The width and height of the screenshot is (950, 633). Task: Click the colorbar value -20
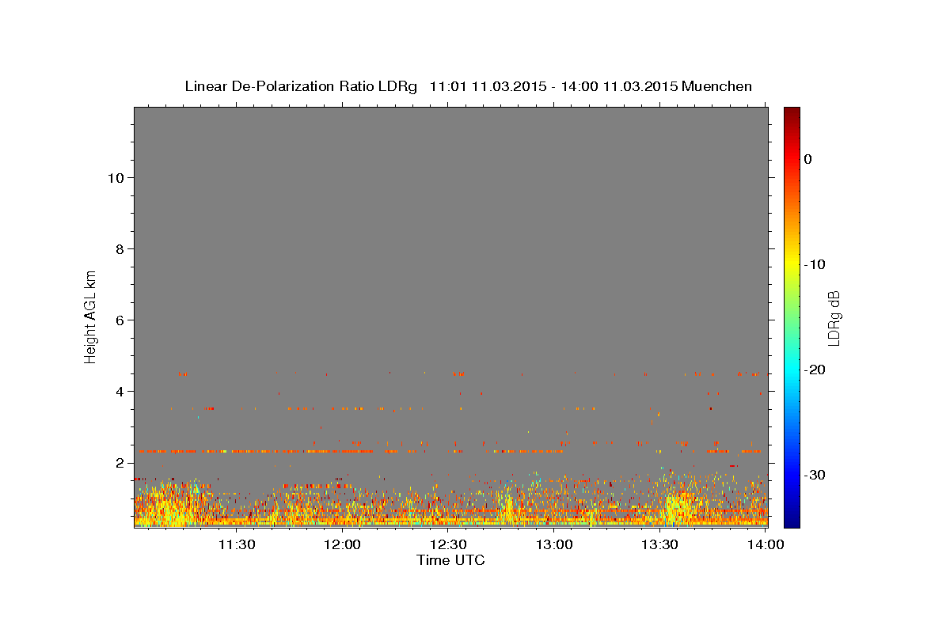[815, 370]
